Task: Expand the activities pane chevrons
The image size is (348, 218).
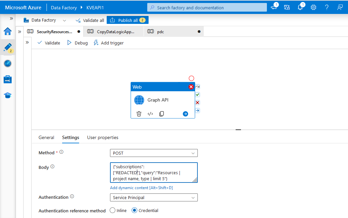Action: point(27,42)
